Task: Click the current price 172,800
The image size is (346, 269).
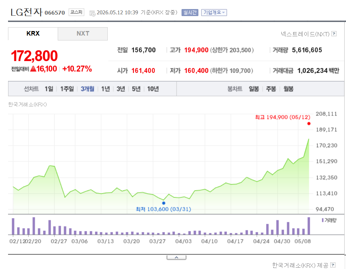Action: coord(34,56)
